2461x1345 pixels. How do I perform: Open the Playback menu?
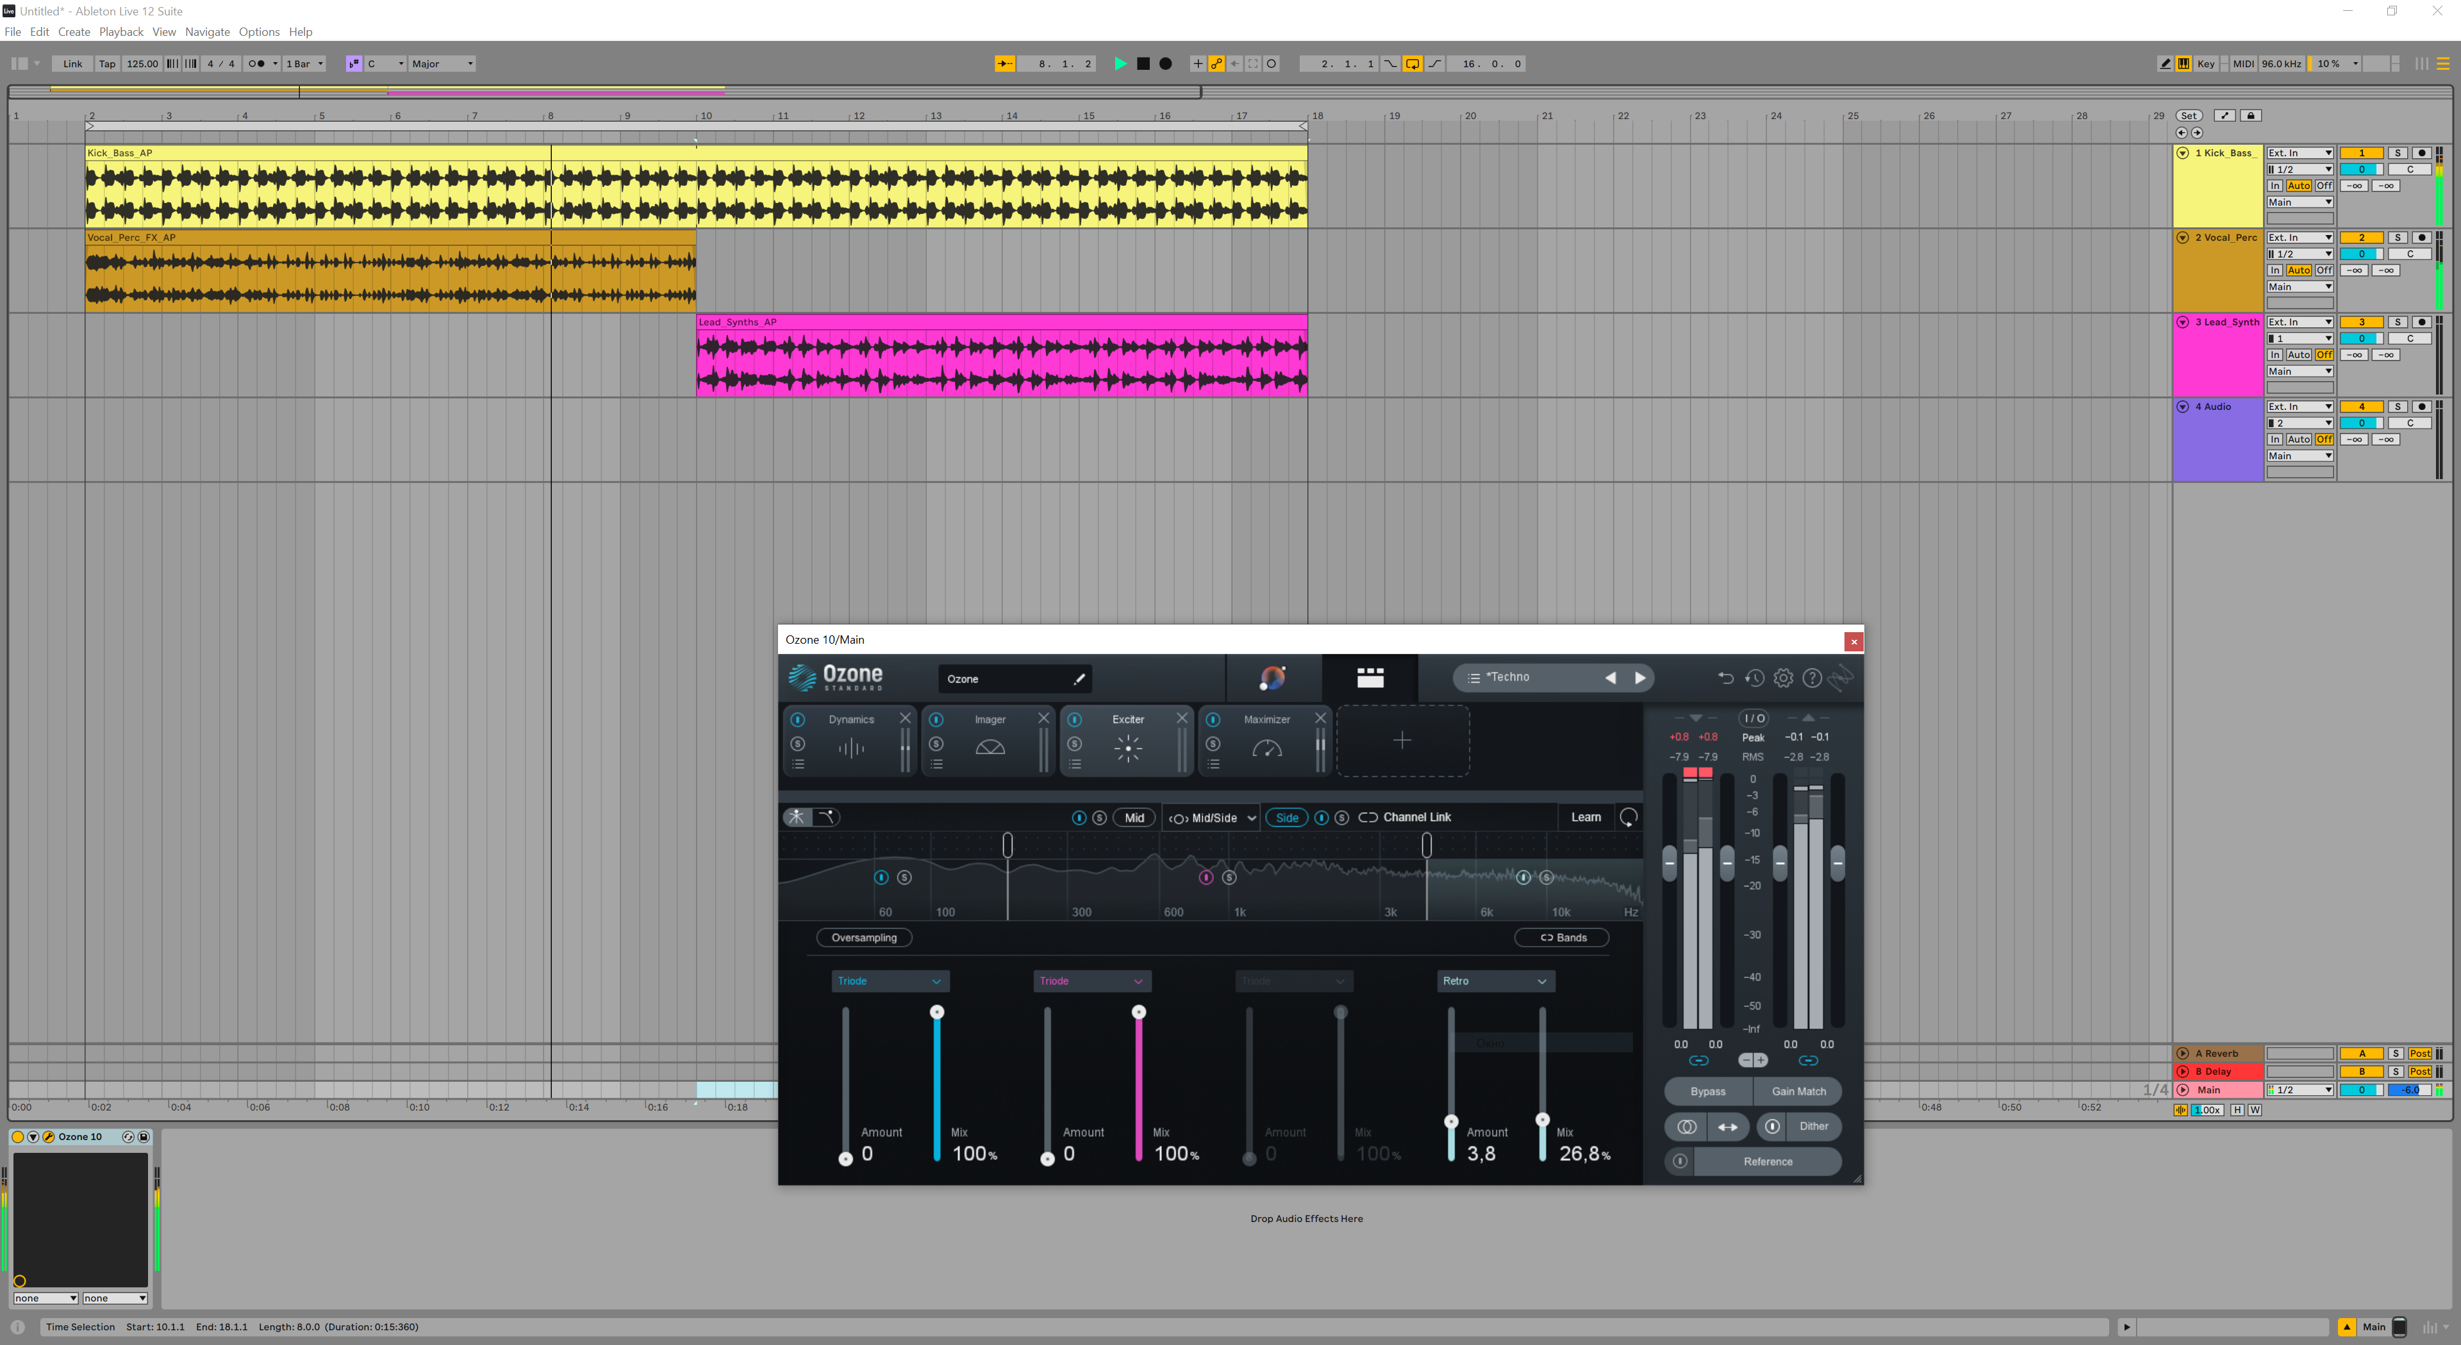[x=121, y=31]
